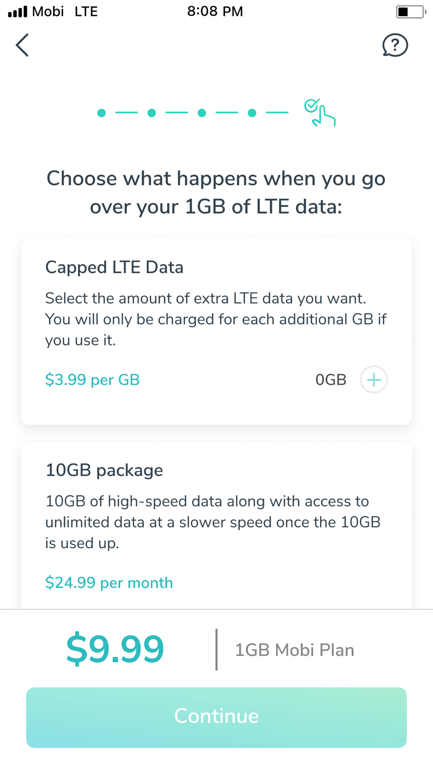Tap the 8:08 PM clock
The image size is (433, 770).
tap(215, 12)
